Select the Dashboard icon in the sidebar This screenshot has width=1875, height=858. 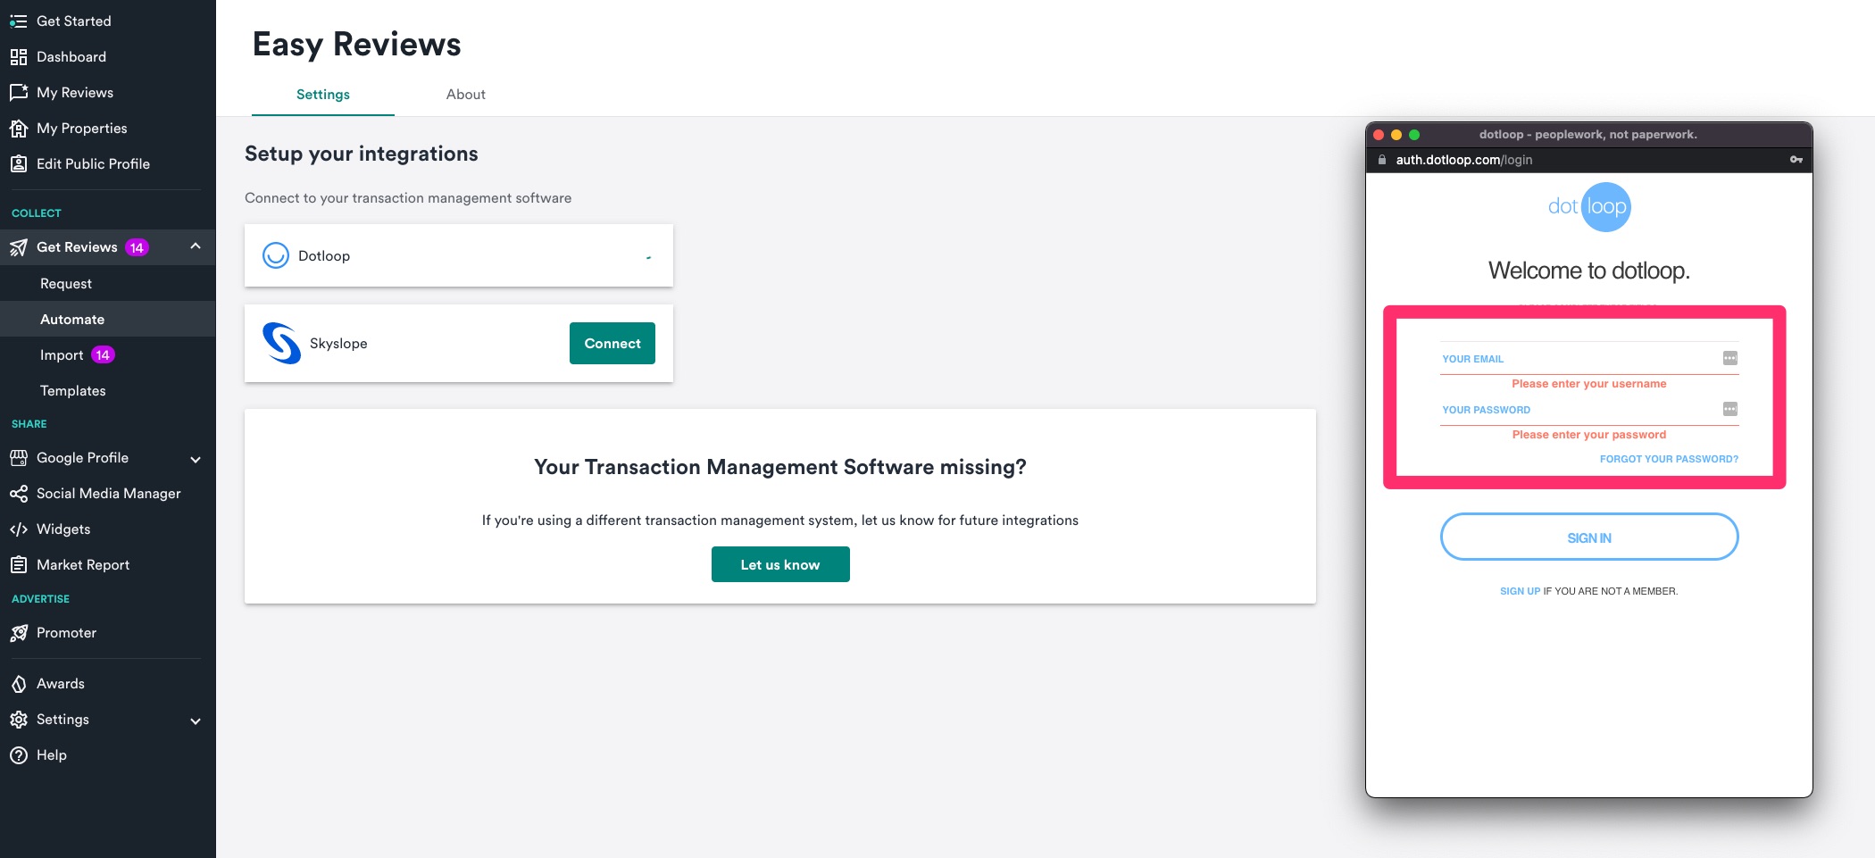pyautogui.click(x=19, y=56)
